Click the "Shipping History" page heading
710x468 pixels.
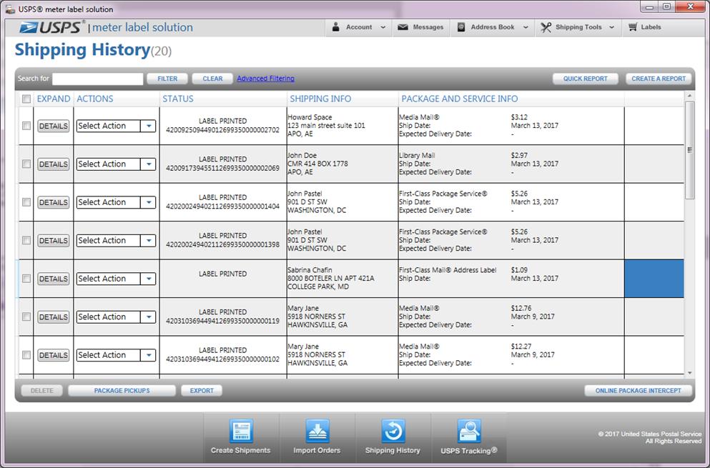(x=82, y=50)
